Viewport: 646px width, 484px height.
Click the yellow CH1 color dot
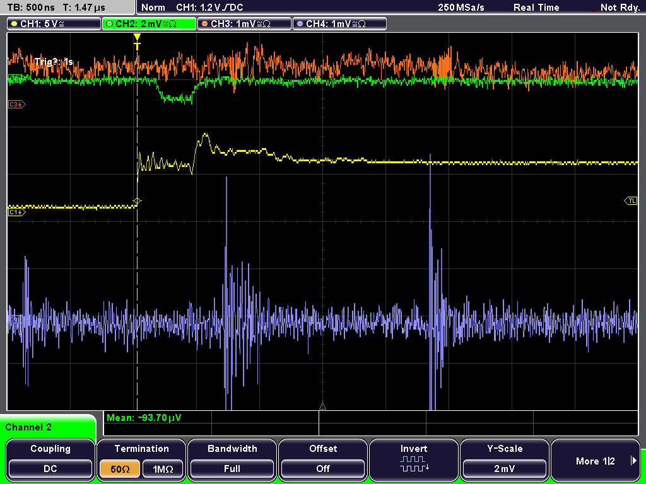tap(15, 24)
